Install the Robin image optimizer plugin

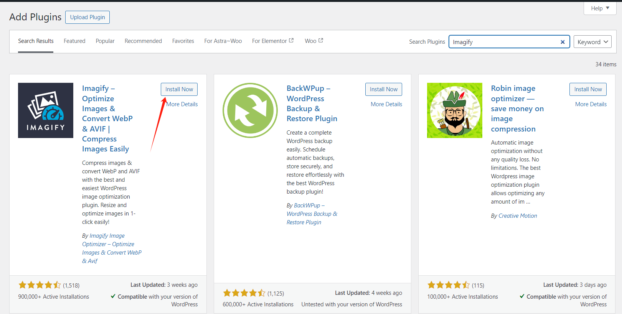(x=588, y=89)
